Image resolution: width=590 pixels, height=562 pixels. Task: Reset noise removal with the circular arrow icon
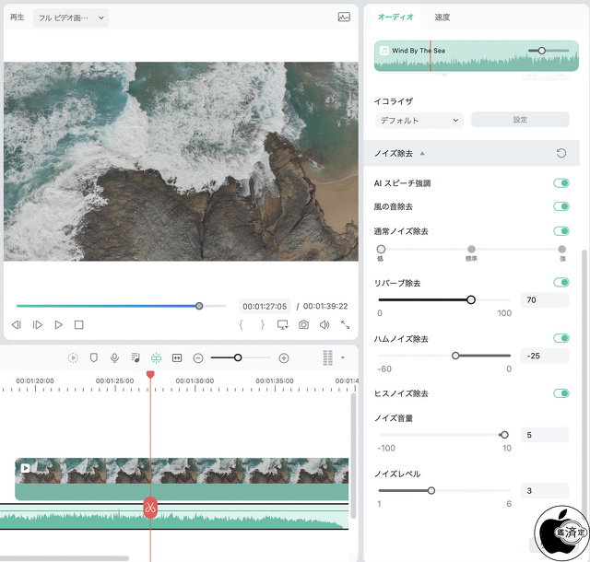coord(561,154)
